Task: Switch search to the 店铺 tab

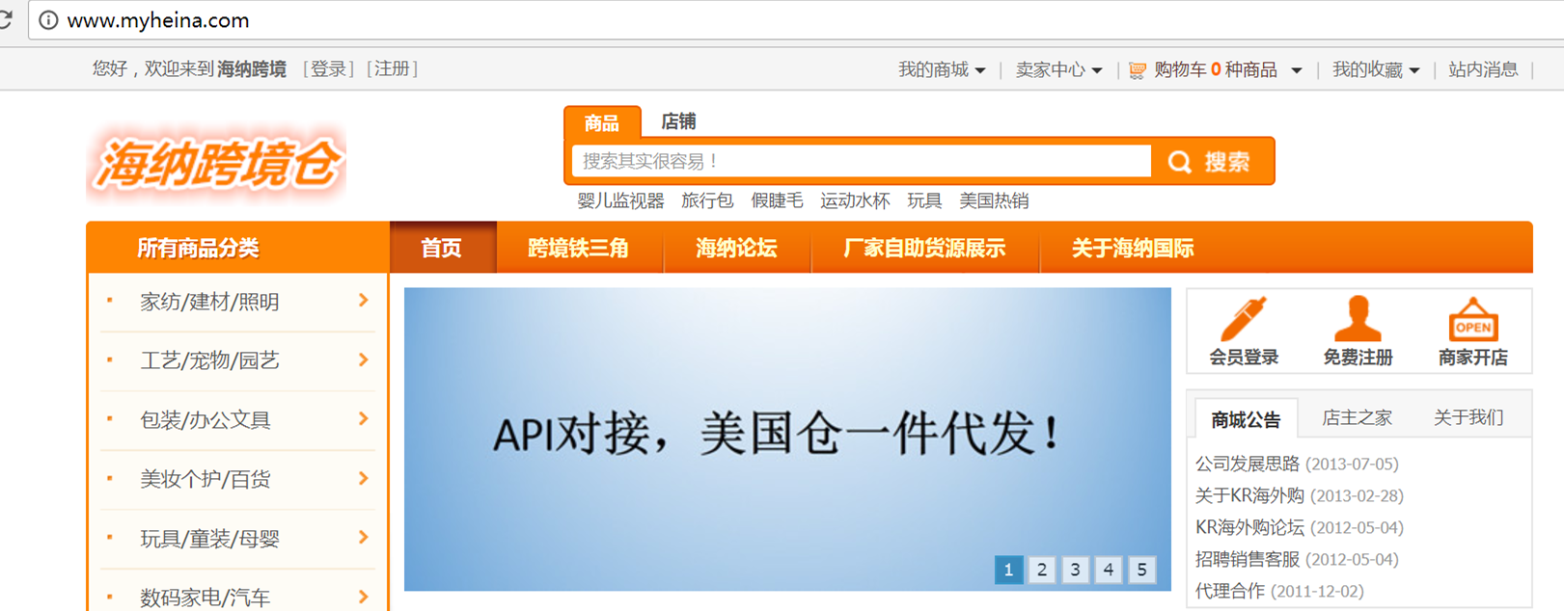Action: (678, 121)
